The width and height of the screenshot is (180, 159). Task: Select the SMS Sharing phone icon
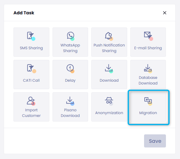coord(31,36)
